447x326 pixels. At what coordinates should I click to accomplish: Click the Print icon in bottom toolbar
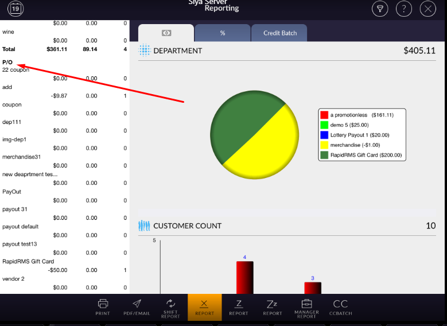pyautogui.click(x=103, y=307)
